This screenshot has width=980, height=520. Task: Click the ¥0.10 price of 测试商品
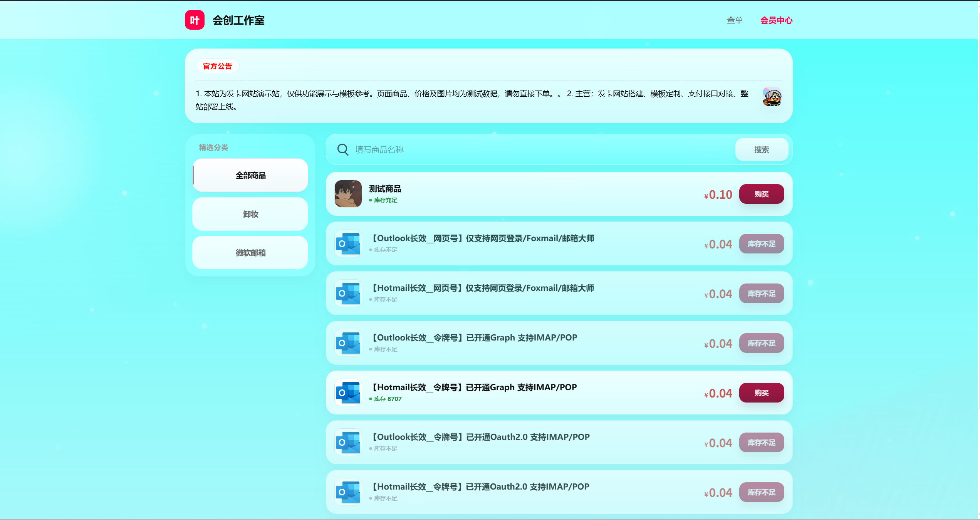coord(718,195)
